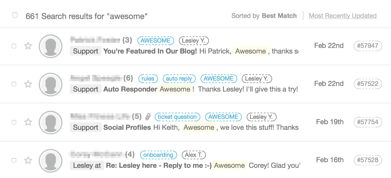Image resolution: width=391 pixels, height=178 pixels.
Task: Check the box for ticket #57947
Action: click(x=14, y=46)
